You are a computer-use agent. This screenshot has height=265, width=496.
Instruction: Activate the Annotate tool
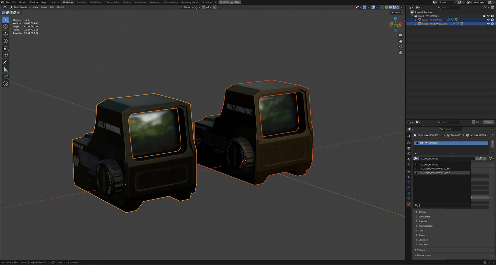[5, 62]
